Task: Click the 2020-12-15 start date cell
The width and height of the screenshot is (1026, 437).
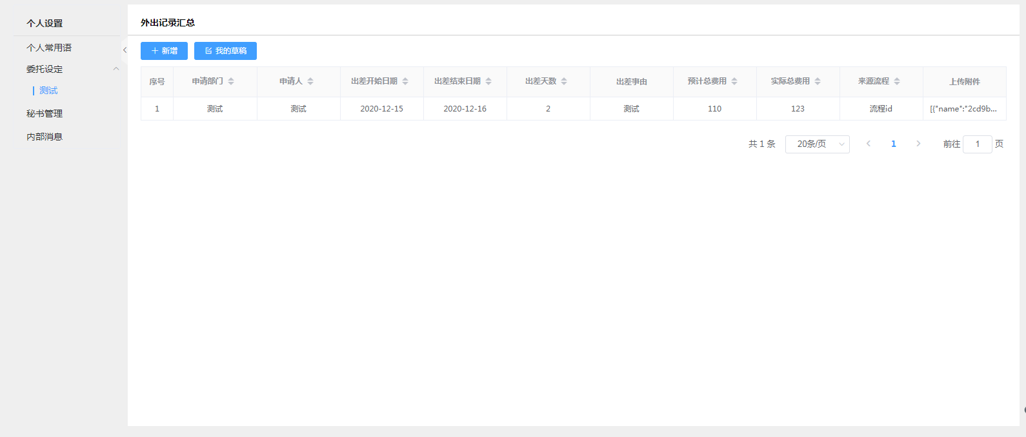Action: (x=382, y=109)
